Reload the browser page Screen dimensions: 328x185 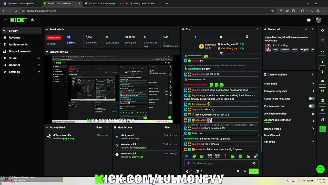click(x=16, y=11)
